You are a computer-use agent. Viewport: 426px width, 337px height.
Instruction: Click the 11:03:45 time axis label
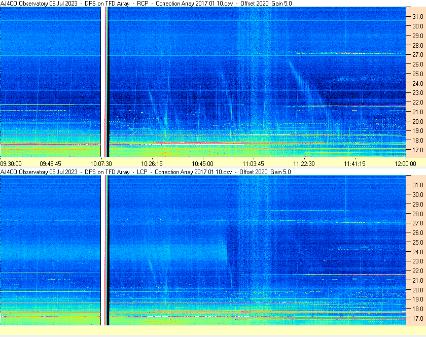(x=253, y=164)
